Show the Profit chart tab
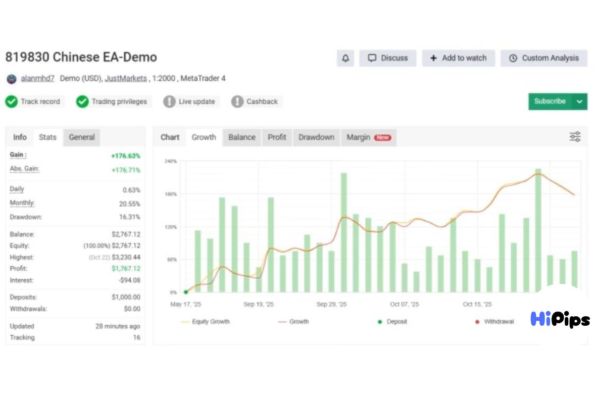 277,137
